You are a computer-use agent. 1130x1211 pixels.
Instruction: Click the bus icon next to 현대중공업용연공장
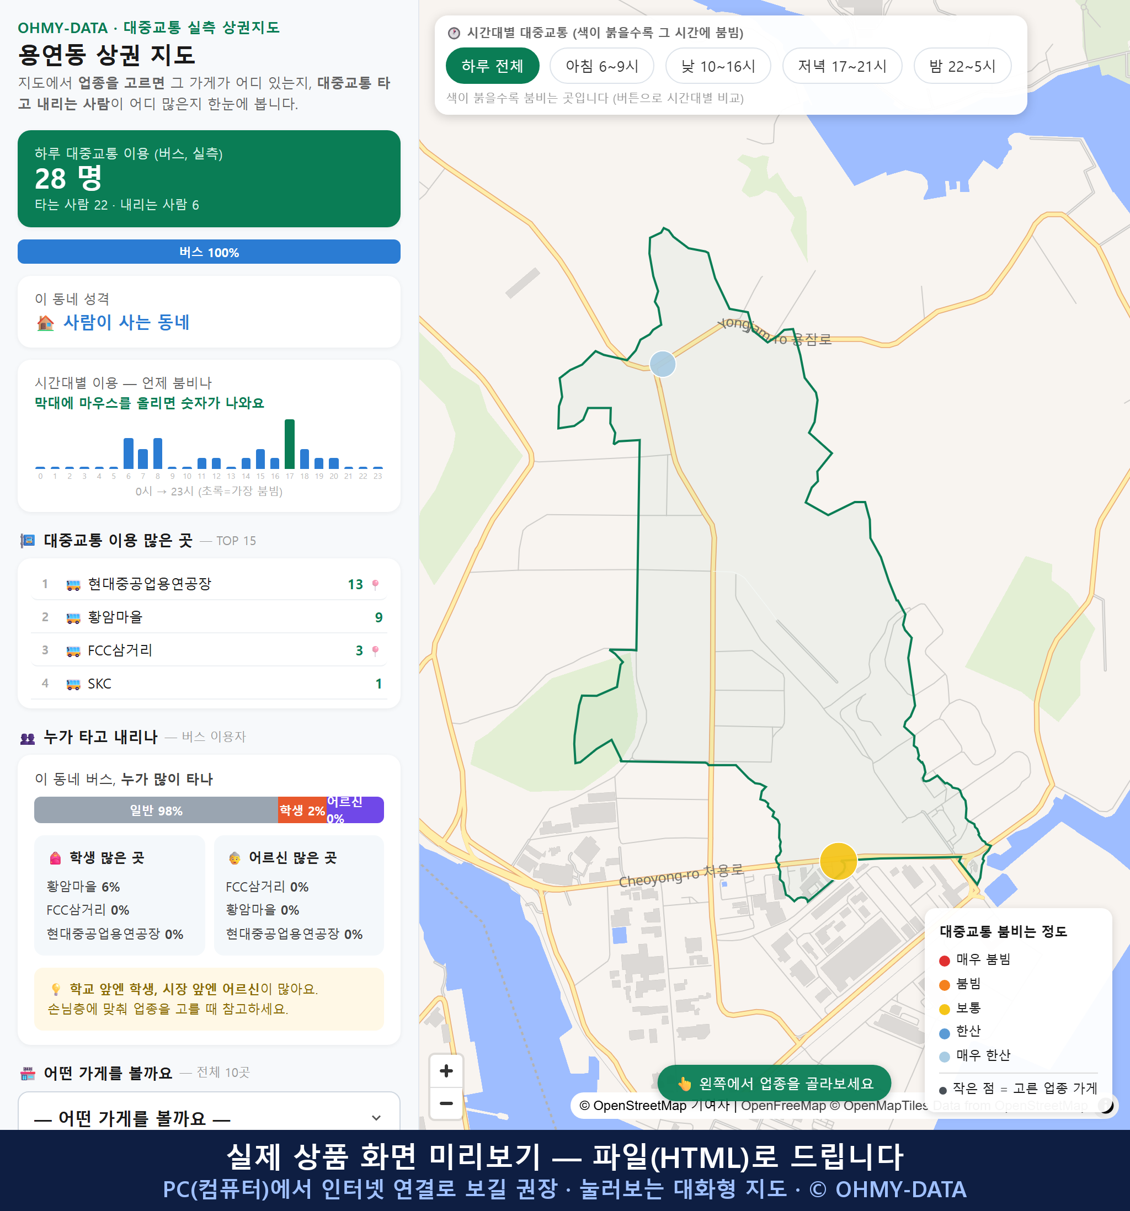[73, 585]
